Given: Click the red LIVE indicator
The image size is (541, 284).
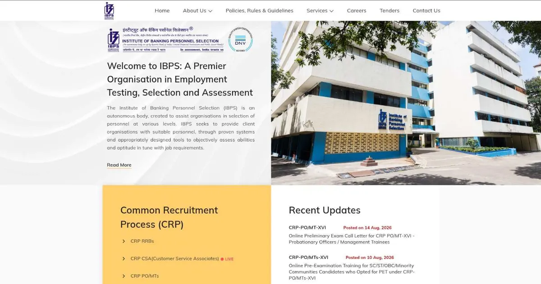Looking at the screenshot, I should (227, 259).
